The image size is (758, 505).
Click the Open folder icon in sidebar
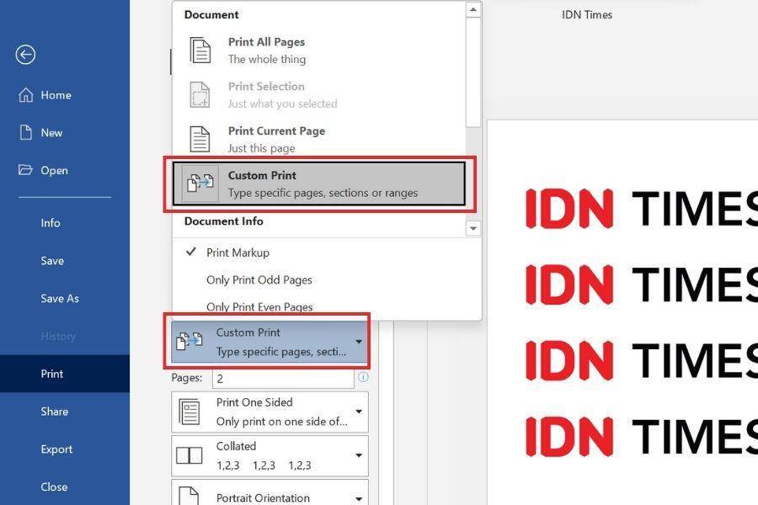click(25, 170)
